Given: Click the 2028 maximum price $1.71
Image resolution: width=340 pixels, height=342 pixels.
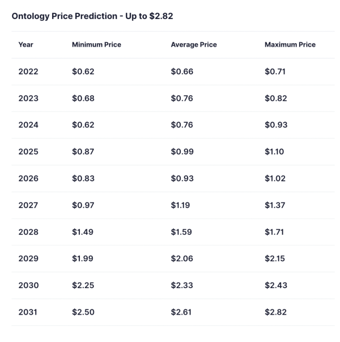Looking at the screenshot, I should click(274, 232).
